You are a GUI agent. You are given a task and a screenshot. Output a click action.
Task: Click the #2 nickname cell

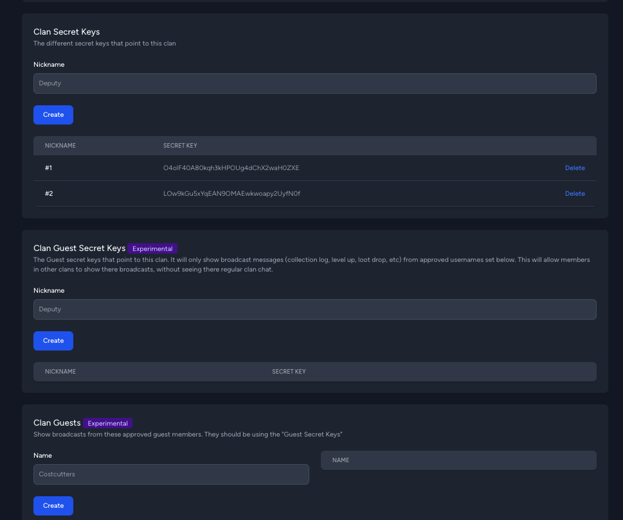49,194
